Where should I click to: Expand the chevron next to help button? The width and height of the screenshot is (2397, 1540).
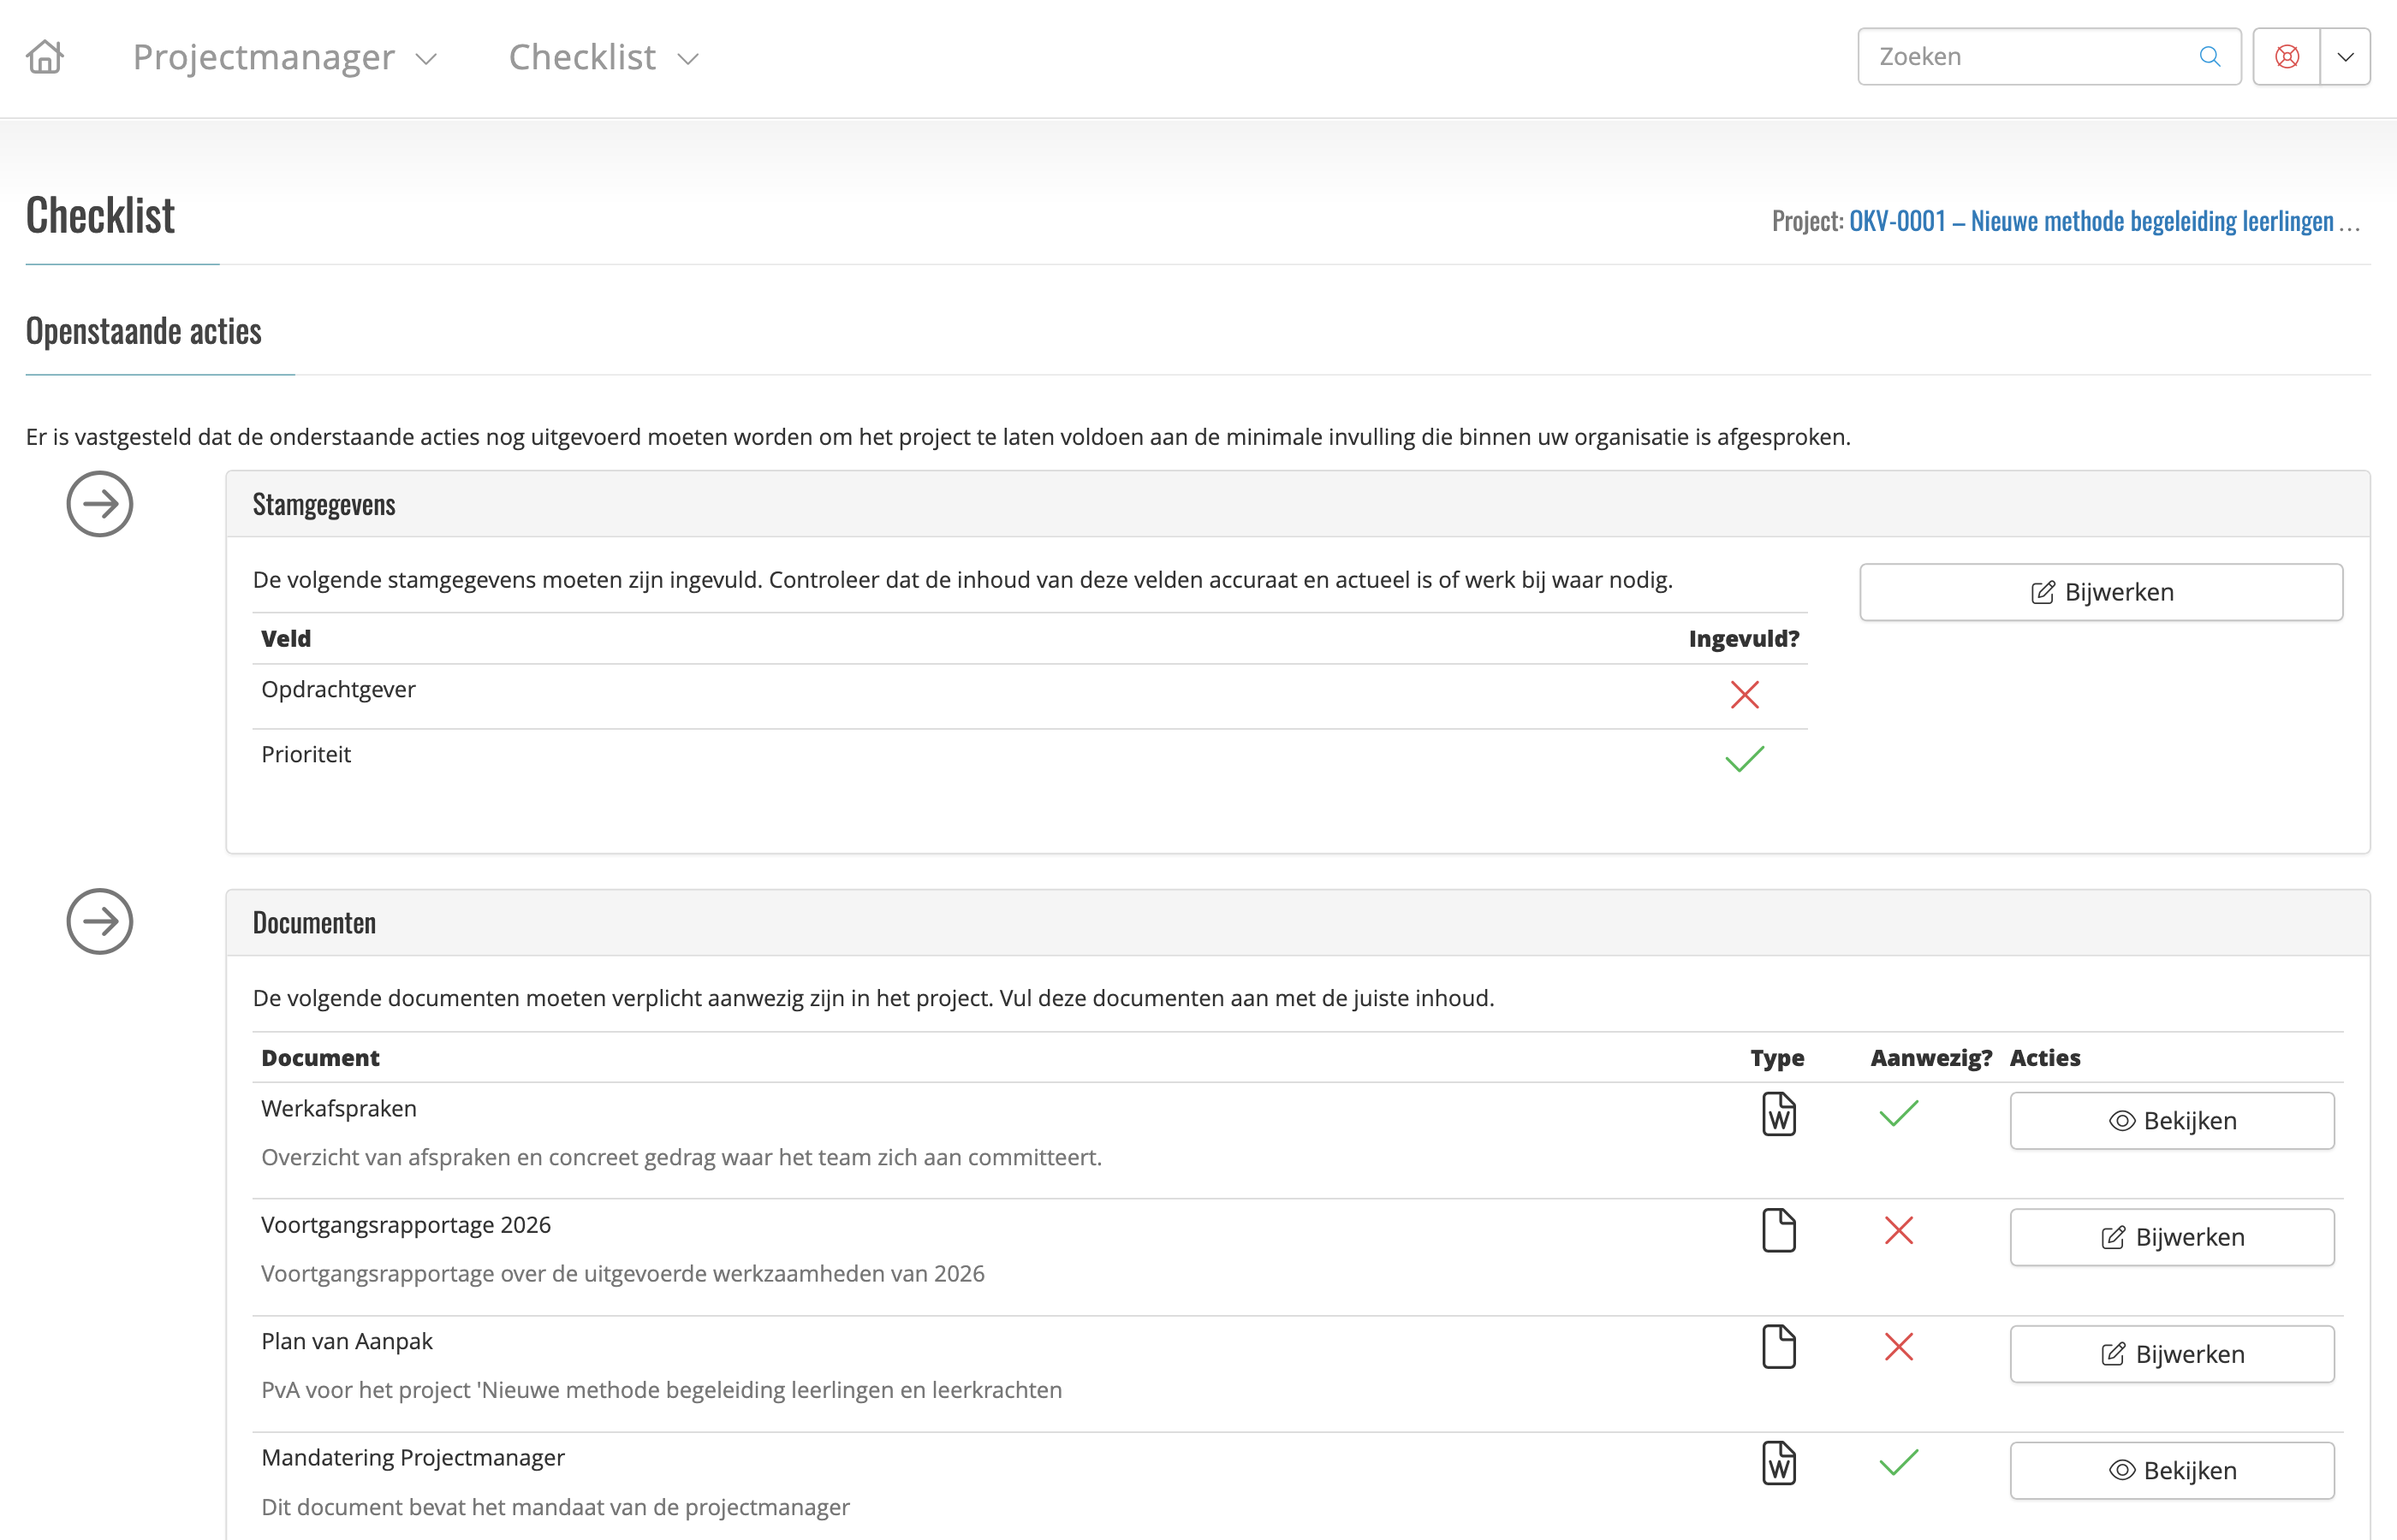click(x=2345, y=57)
